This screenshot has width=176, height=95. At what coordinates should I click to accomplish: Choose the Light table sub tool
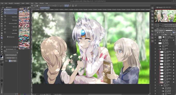tap(11, 29)
